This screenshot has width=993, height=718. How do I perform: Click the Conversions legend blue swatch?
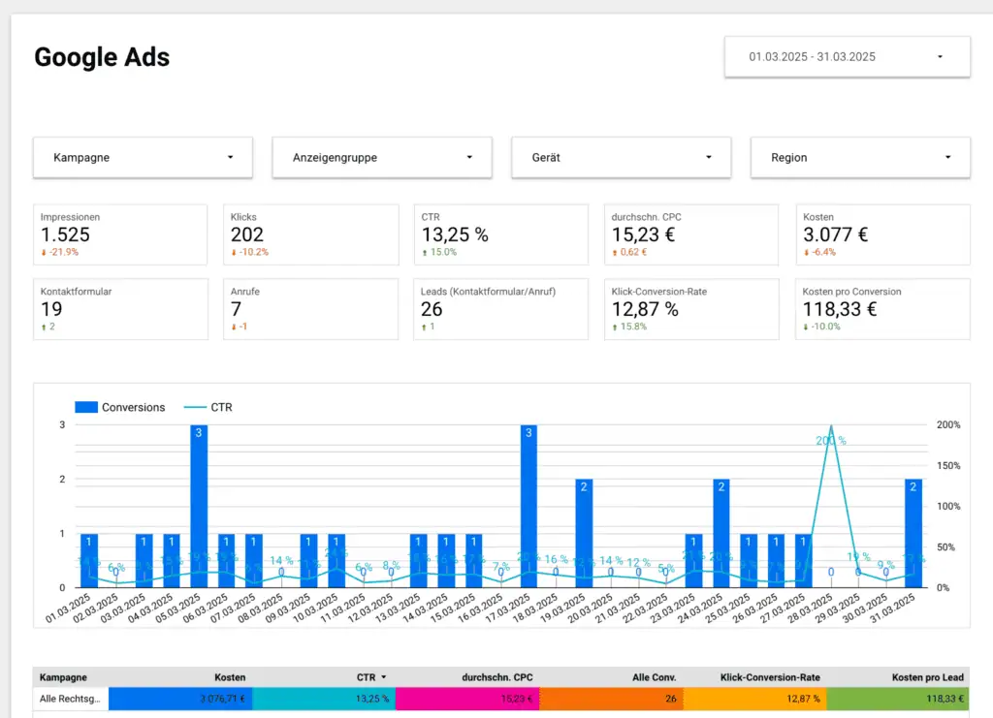[x=86, y=407]
